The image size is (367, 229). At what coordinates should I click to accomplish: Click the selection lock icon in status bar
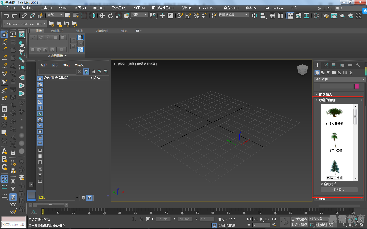[x=141, y=219]
